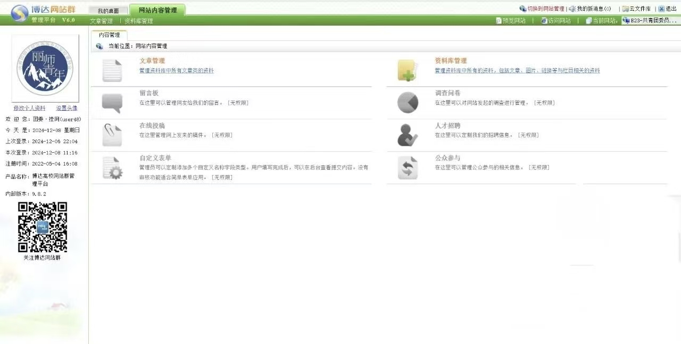Click the 文章管理 document icon
Screen dimensions: 681x344
point(112,70)
